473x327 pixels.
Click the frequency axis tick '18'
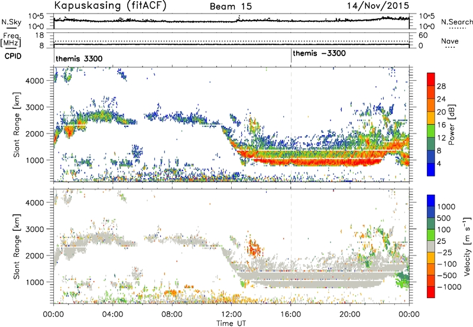pyautogui.click(x=39, y=35)
